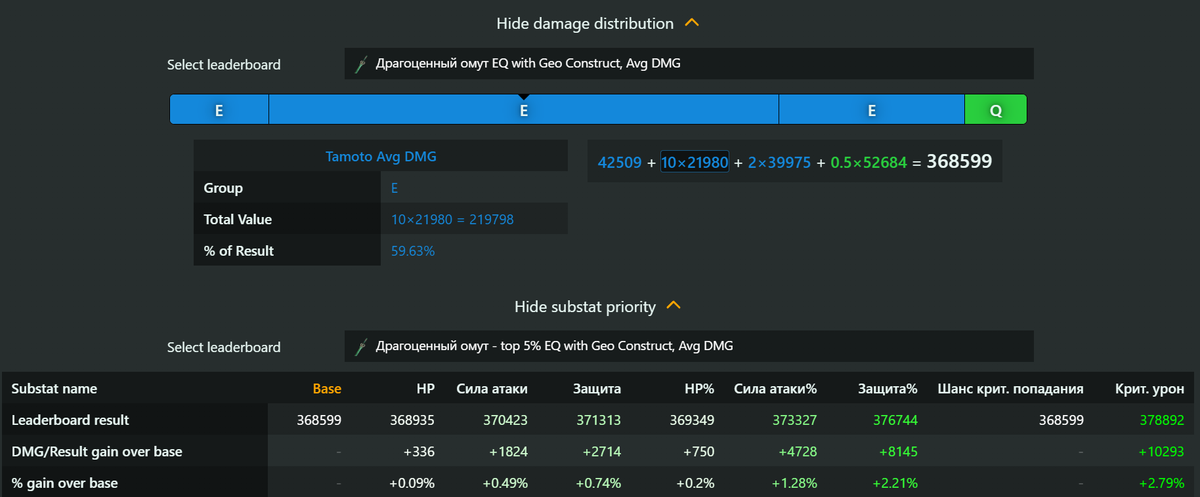Click the 369349 leaderboard result cell
This screenshot has height=497, width=1200.
[692, 420]
